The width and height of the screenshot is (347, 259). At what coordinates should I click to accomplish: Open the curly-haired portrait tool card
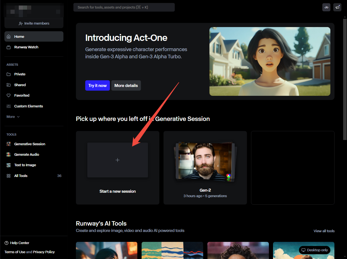coord(238,250)
